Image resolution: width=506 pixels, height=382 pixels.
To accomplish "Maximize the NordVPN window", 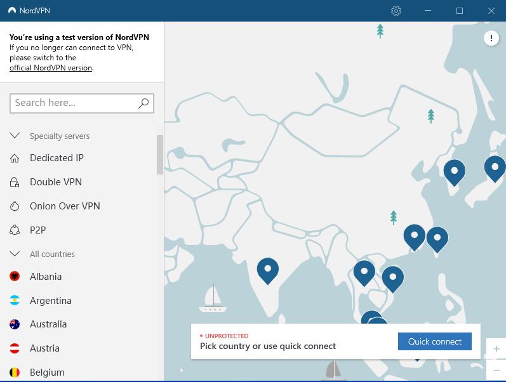I will pos(460,11).
